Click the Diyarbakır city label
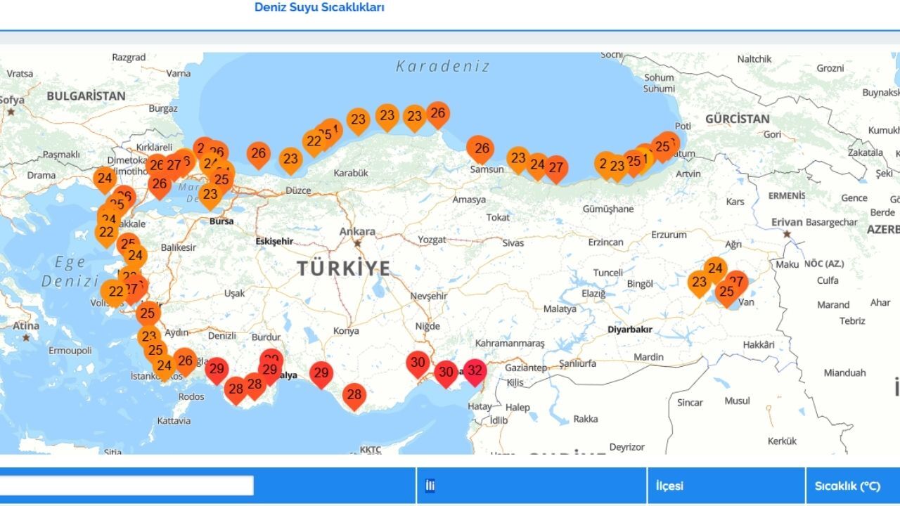The image size is (900, 506). tap(630, 329)
